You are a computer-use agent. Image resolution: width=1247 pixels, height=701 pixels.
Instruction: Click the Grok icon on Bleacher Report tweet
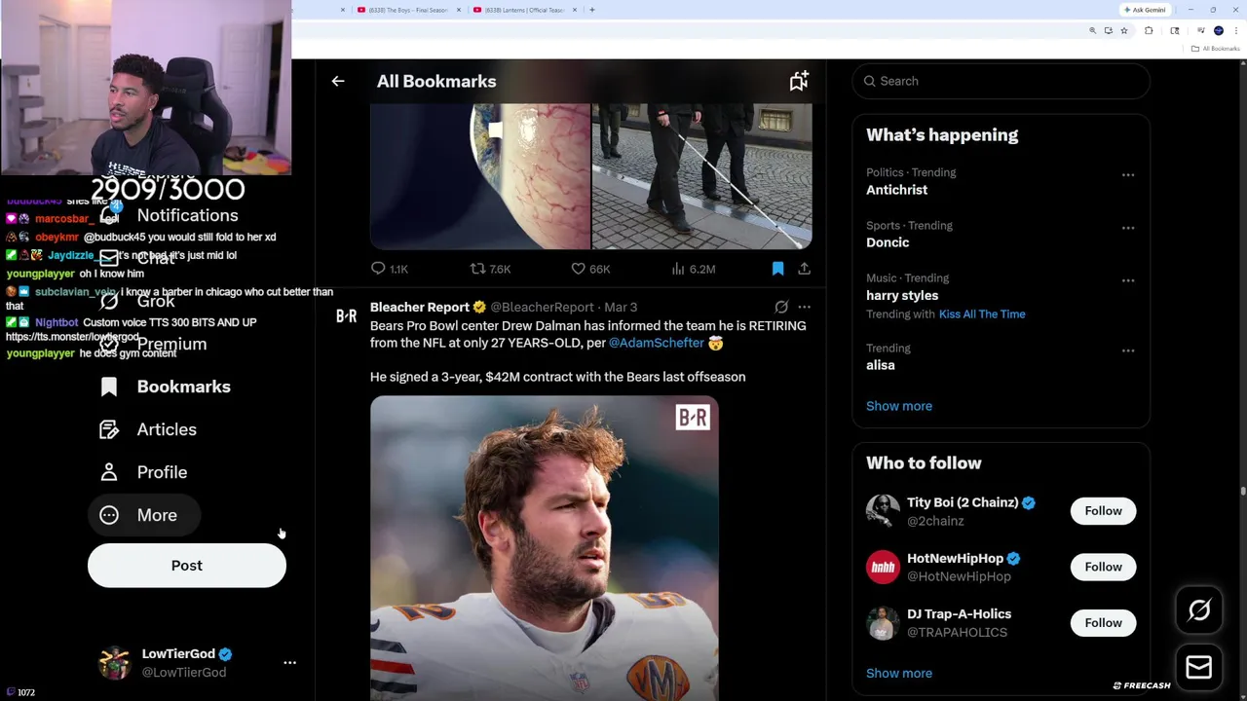click(x=781, y=307)
